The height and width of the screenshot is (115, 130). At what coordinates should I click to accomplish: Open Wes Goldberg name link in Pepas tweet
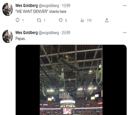click(27, 33)
